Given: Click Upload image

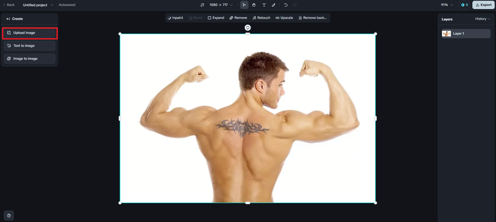Looking at the screenshot, I should [29, 33].
